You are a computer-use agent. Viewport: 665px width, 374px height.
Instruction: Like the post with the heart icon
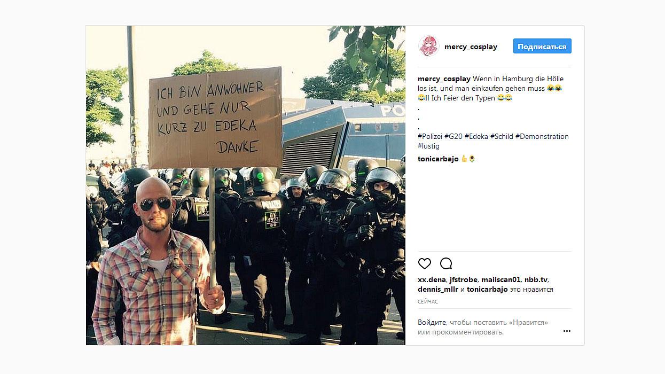(425, 263)
